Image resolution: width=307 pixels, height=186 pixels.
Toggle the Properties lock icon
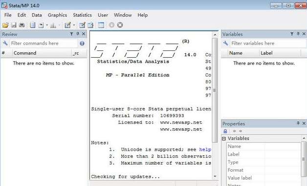point(225,131)
